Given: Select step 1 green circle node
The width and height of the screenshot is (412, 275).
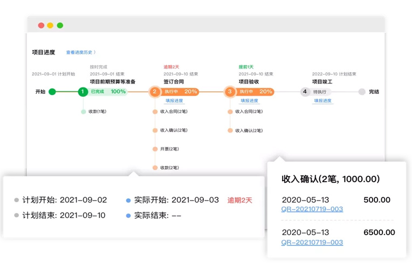Looking at the screenshot, I should pos(83,92).
